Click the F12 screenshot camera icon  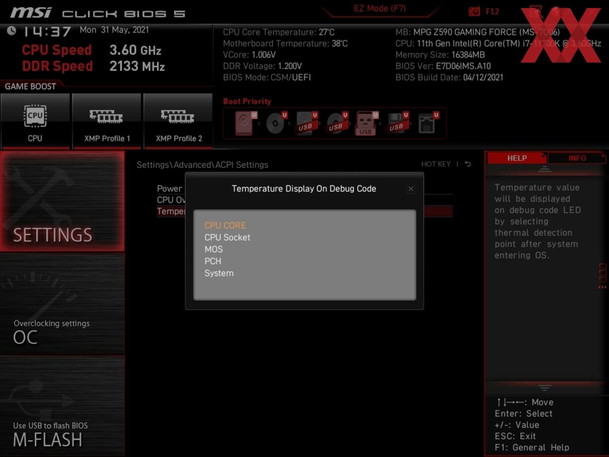pos(474,12)
